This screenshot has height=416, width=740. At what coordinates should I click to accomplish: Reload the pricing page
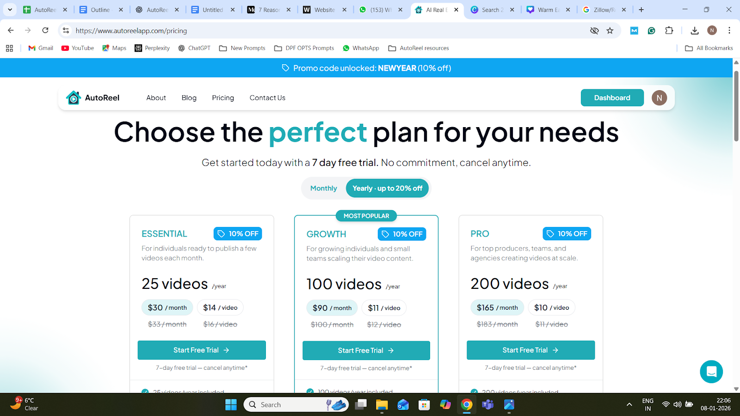(x=45, y=31)
